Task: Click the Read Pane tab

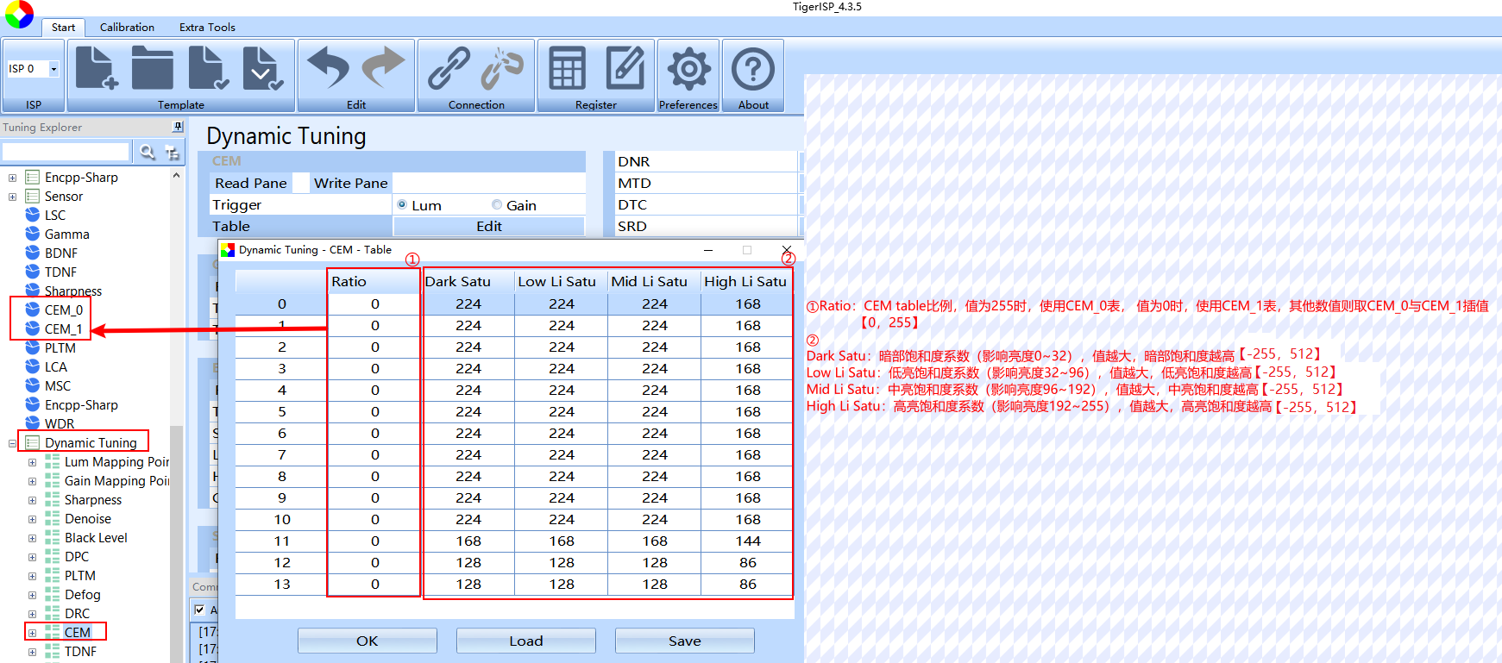Action: (251, 183)
